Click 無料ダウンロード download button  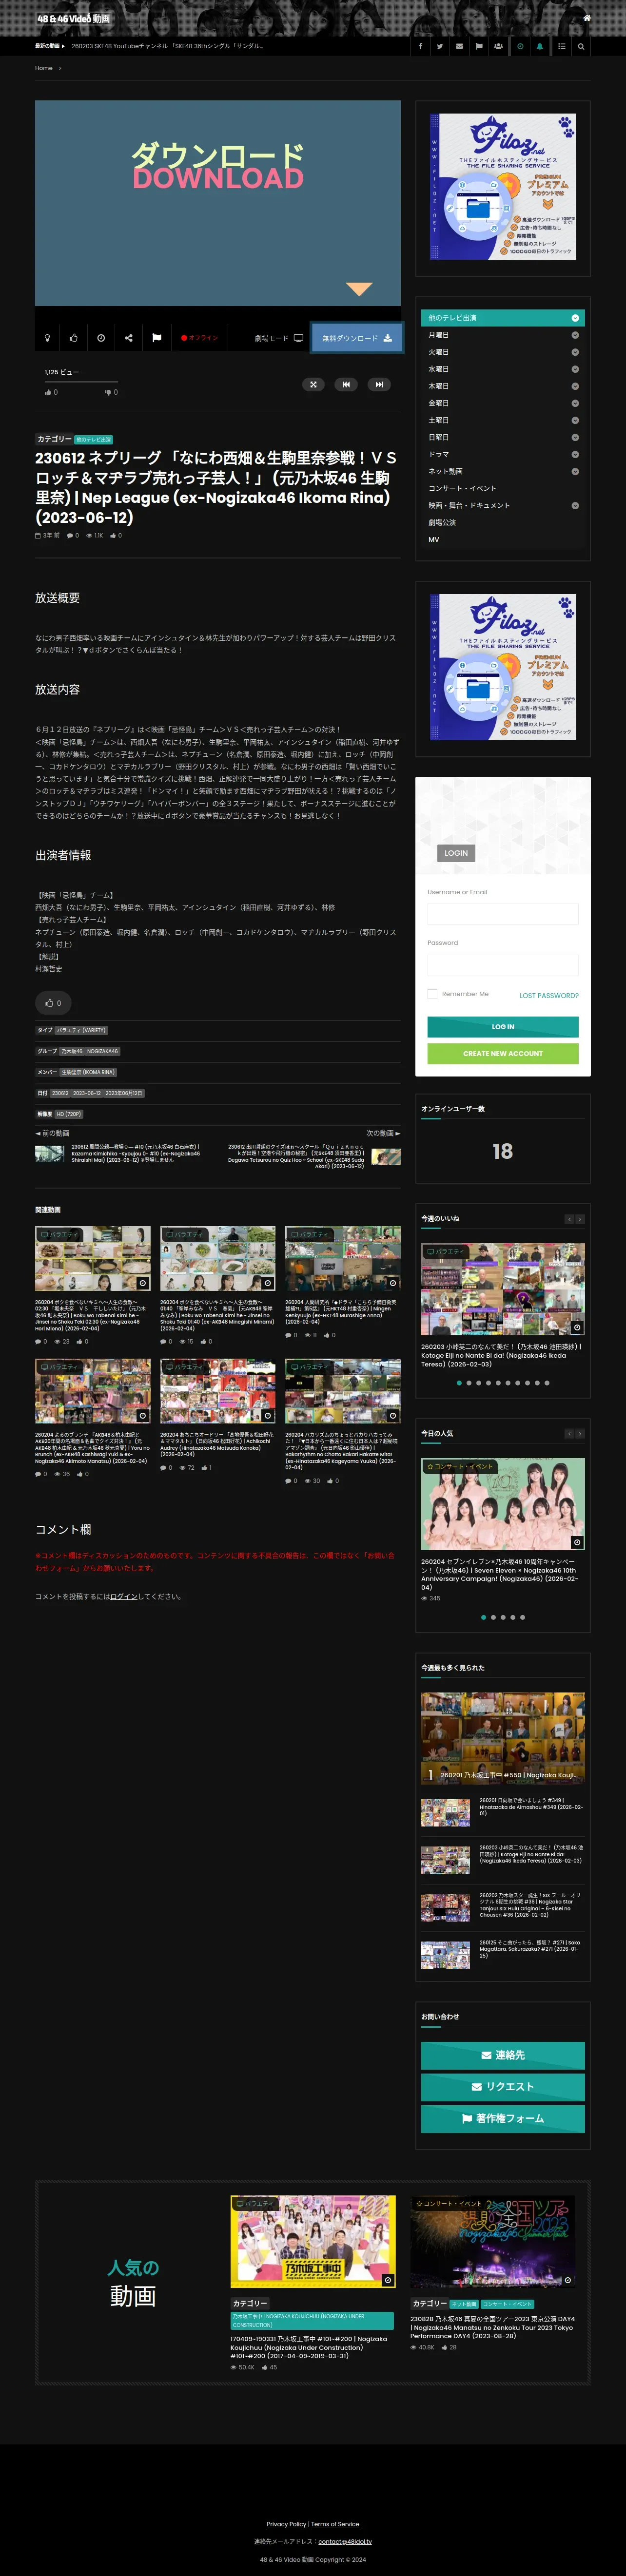[357, 338]
